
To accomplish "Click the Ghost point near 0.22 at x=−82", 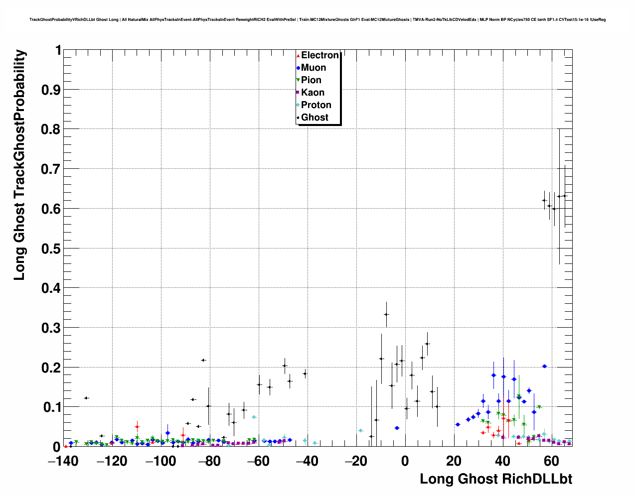I will click(x=203, y=360).
